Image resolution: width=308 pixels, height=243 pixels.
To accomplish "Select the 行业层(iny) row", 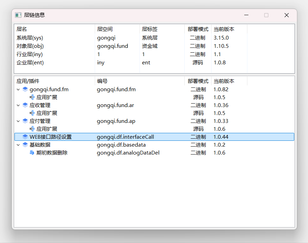I will pos(154,54).
